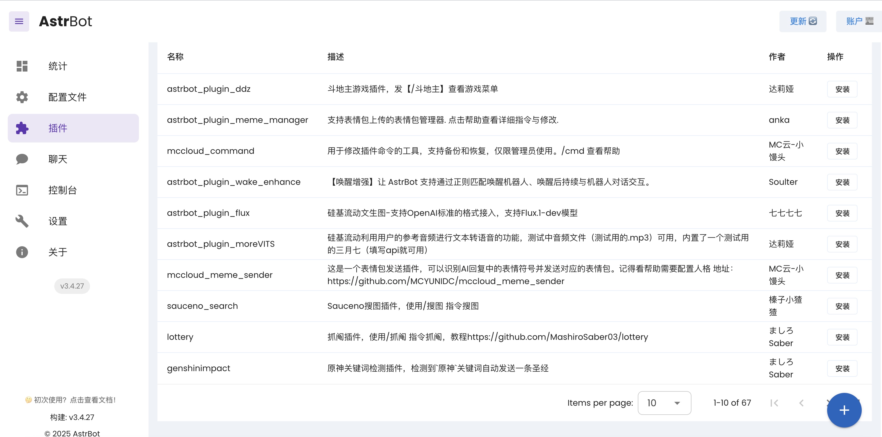Click the 初次使用？点击查看文档 link

click(x=71, y=400)
